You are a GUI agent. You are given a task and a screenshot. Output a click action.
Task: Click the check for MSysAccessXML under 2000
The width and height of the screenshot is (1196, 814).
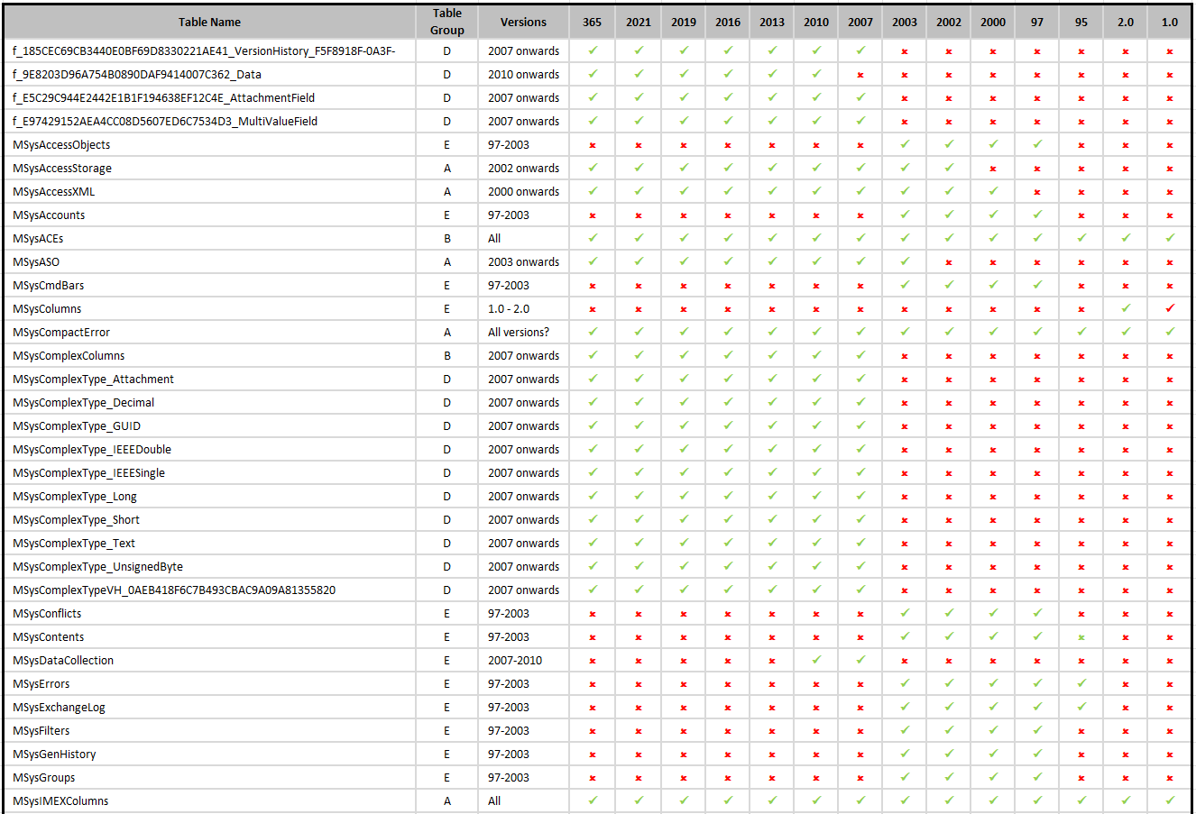(993, 191)
